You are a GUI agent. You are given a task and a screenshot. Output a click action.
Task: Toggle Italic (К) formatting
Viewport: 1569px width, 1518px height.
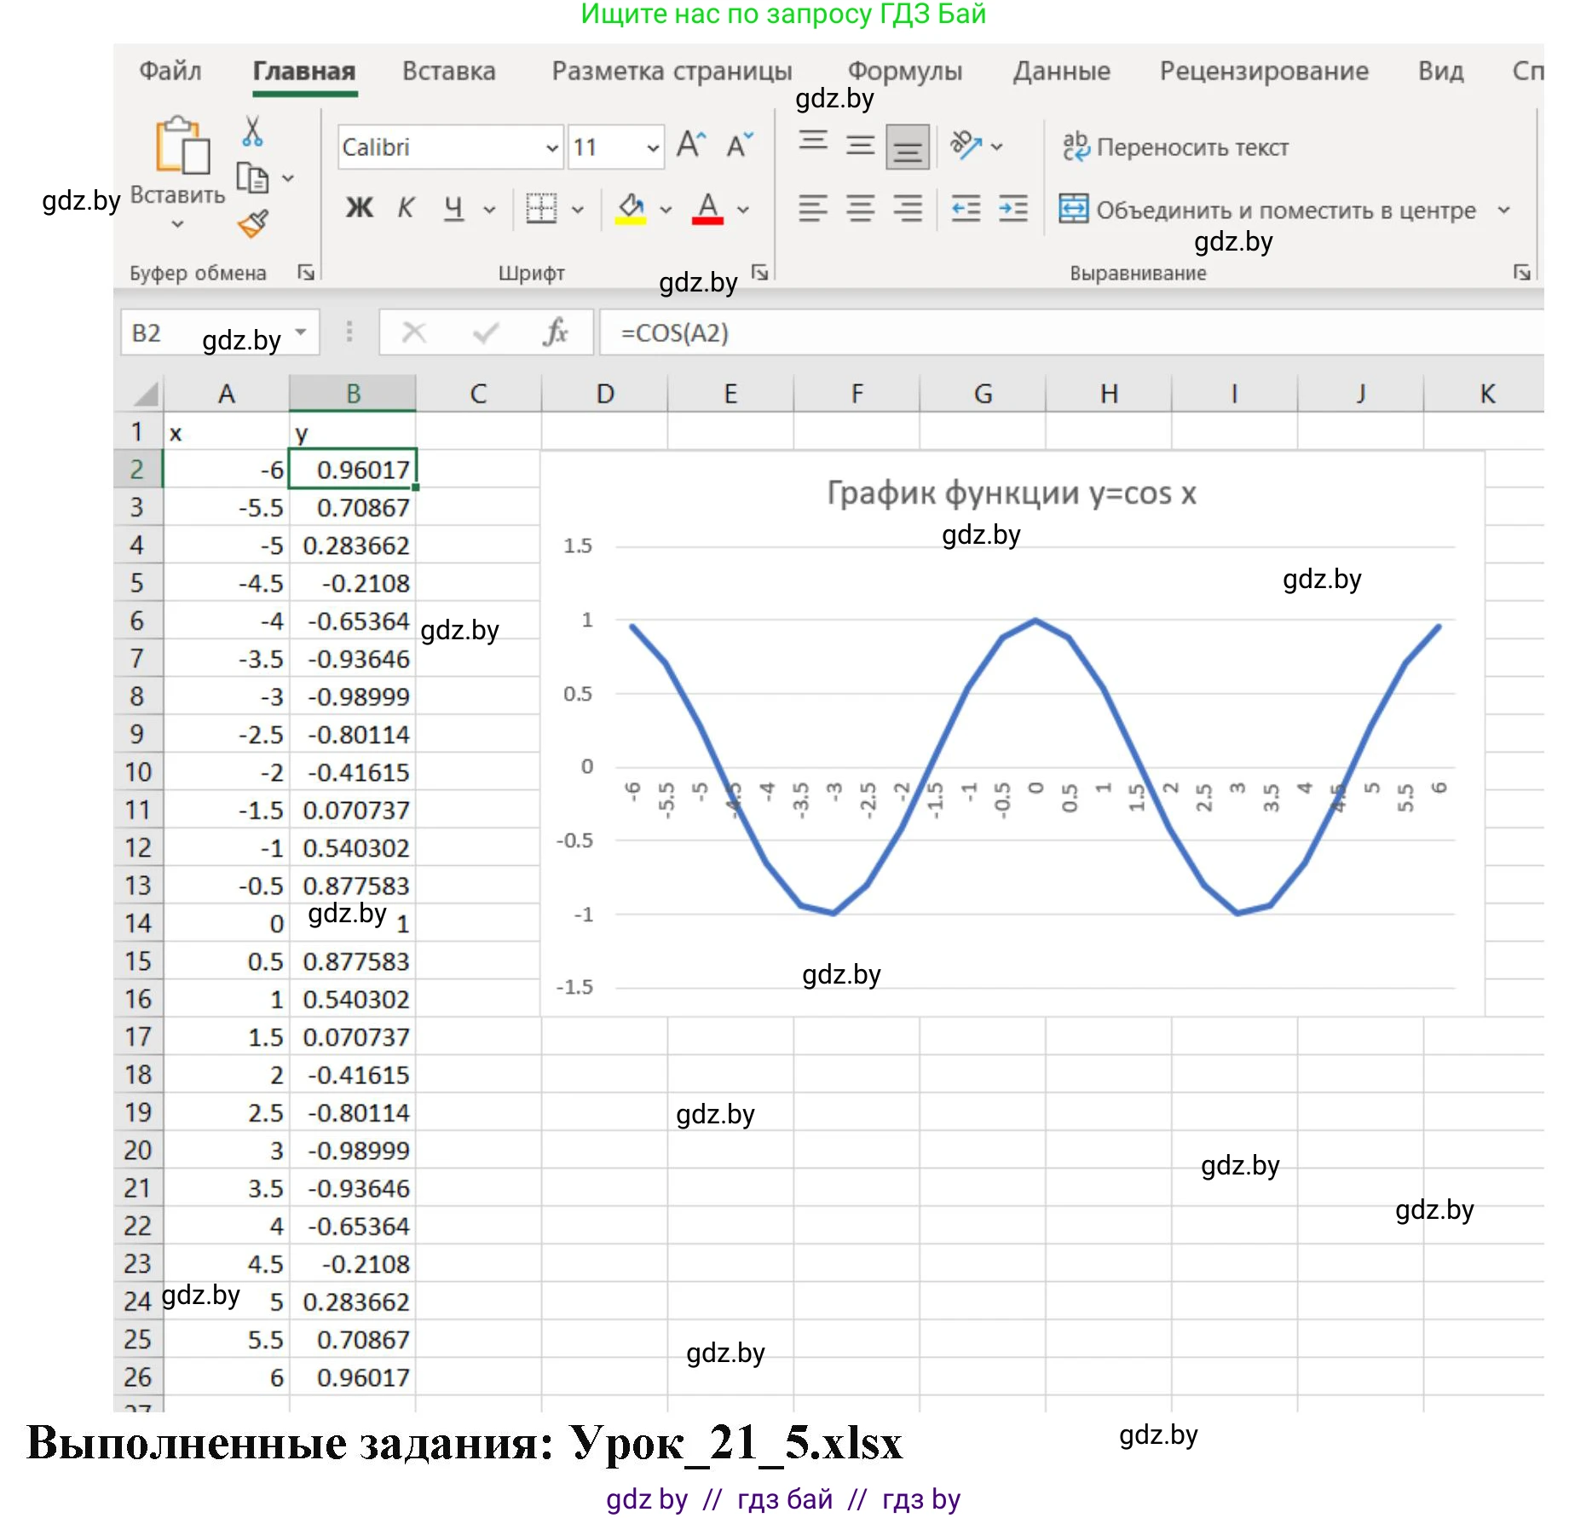406,208
